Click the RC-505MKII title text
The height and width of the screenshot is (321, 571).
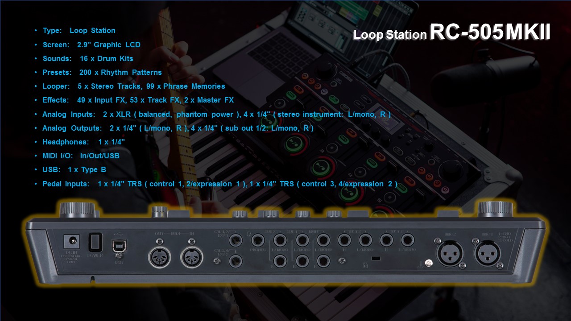point(490,32)
